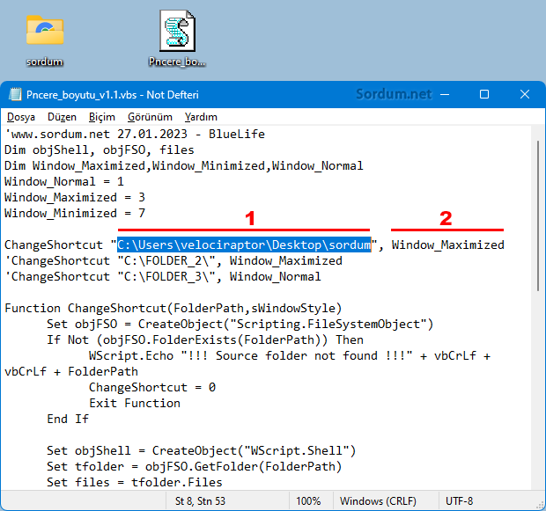The image size is (546, 511).
Task: Click the St 8, Stn 53 status bar entry
Action: click(x=200, y=501)
